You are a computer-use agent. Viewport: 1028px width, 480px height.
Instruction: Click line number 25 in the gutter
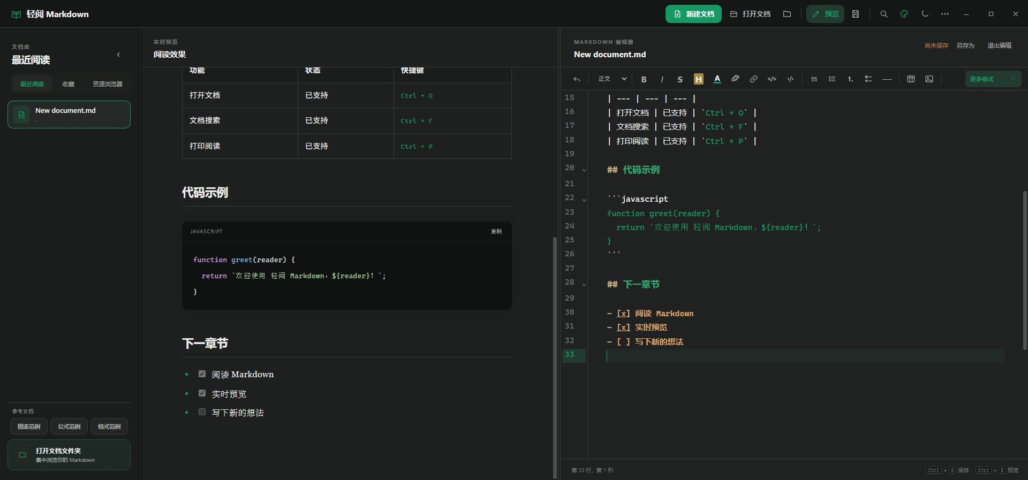click(x=569, y=240)
